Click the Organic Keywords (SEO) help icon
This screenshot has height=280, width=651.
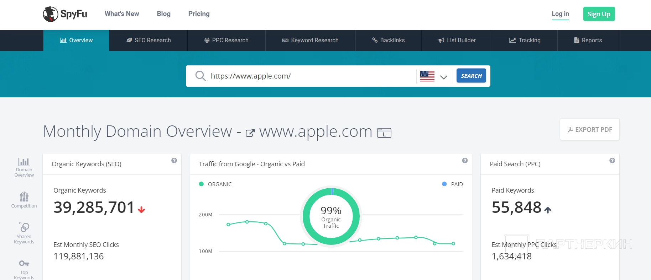(174, 161)
